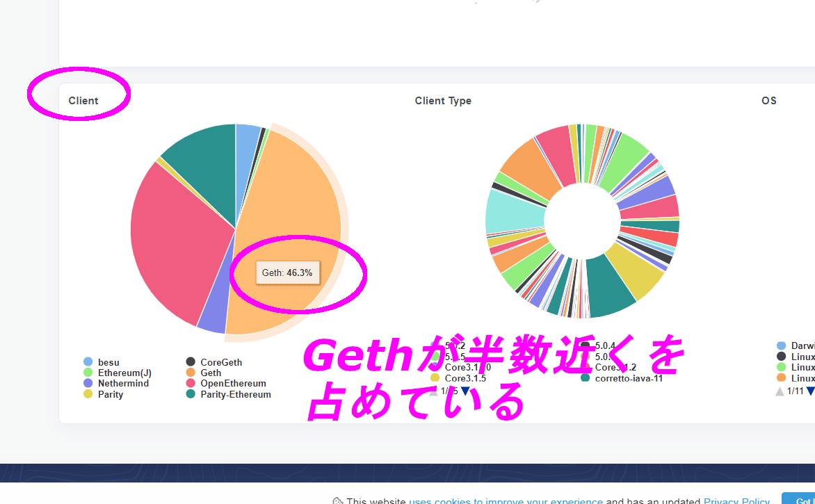Click the Darwin blue dot in OS legend

point(782,346)
